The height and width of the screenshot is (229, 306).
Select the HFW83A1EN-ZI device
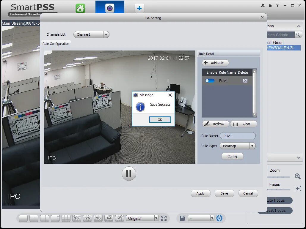pyautogui.click(x=284, y=48)
